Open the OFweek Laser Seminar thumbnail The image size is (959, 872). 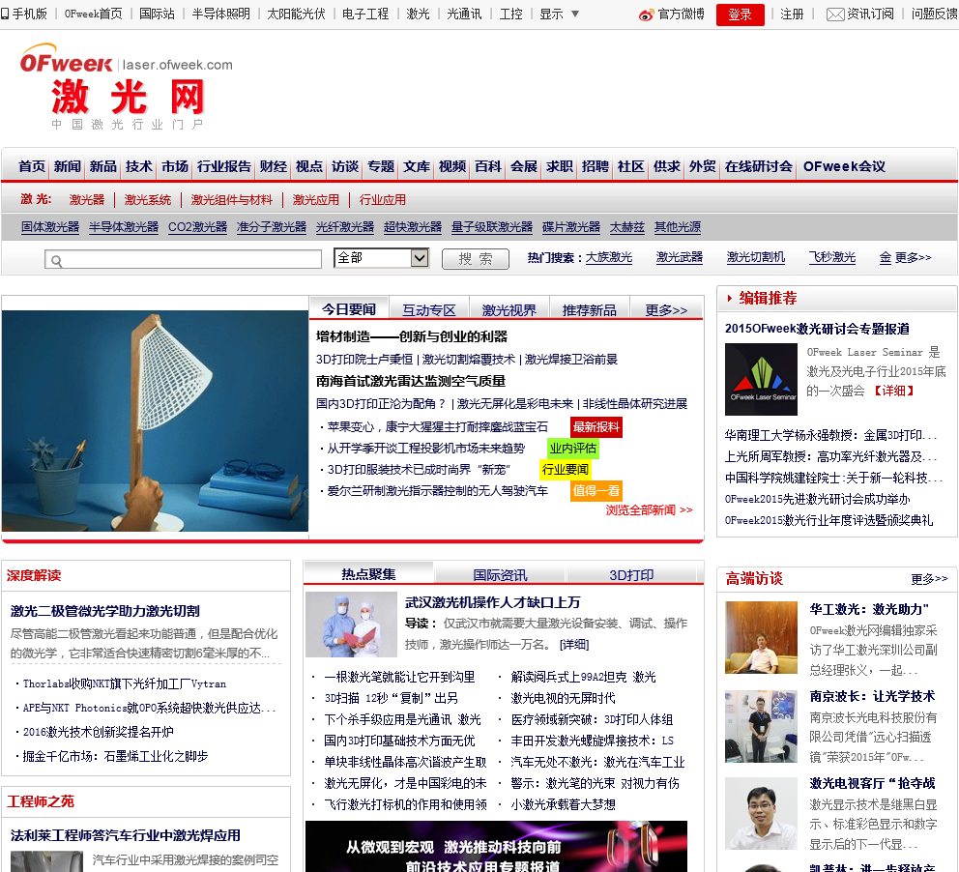pos(761,379)
